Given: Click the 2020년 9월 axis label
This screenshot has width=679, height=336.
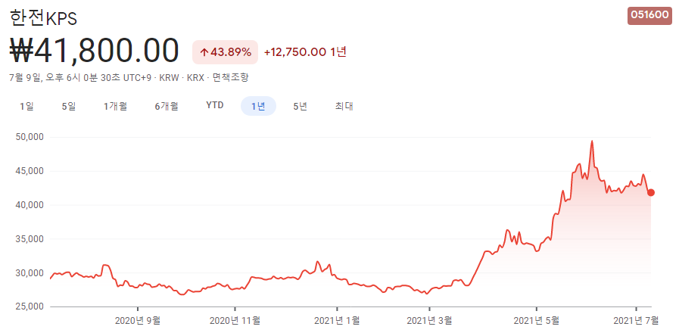Looking at the screenshot, I should [138, 321].
